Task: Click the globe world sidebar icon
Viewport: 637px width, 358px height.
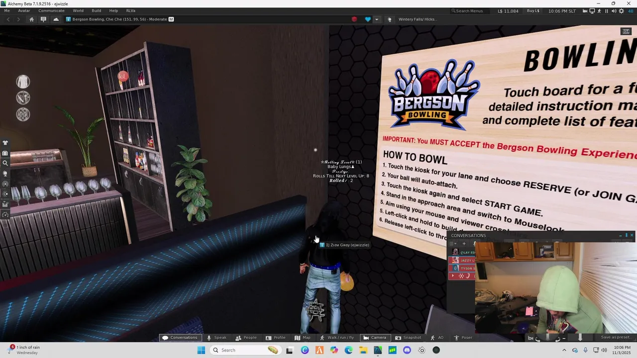Action: pyautogui.click(x=5, y=174)
